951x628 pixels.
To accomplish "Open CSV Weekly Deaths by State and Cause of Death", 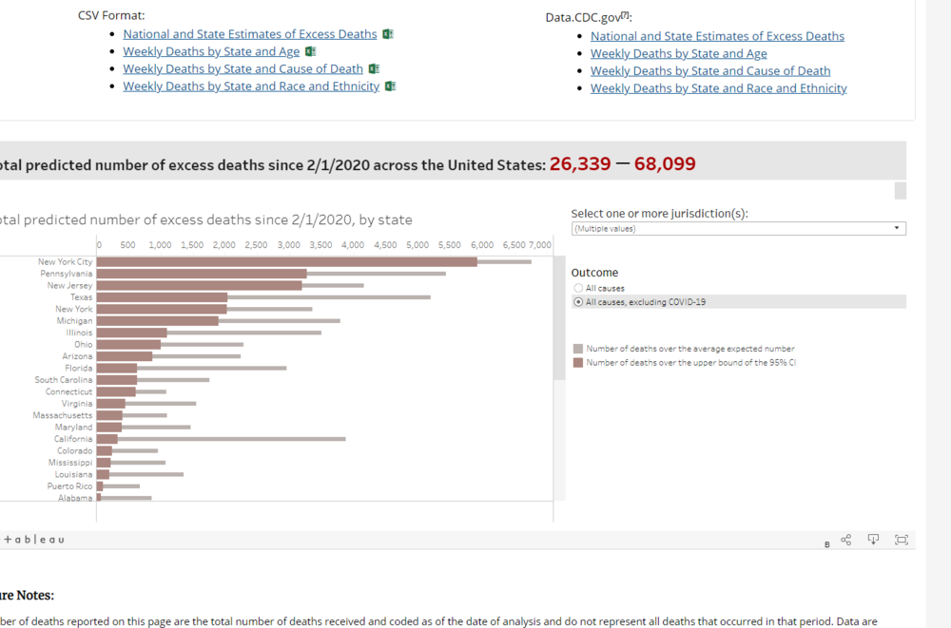I will click(243, 68).
